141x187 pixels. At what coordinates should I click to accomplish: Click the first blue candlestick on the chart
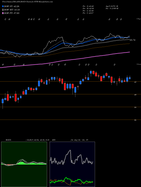[3, 101]
